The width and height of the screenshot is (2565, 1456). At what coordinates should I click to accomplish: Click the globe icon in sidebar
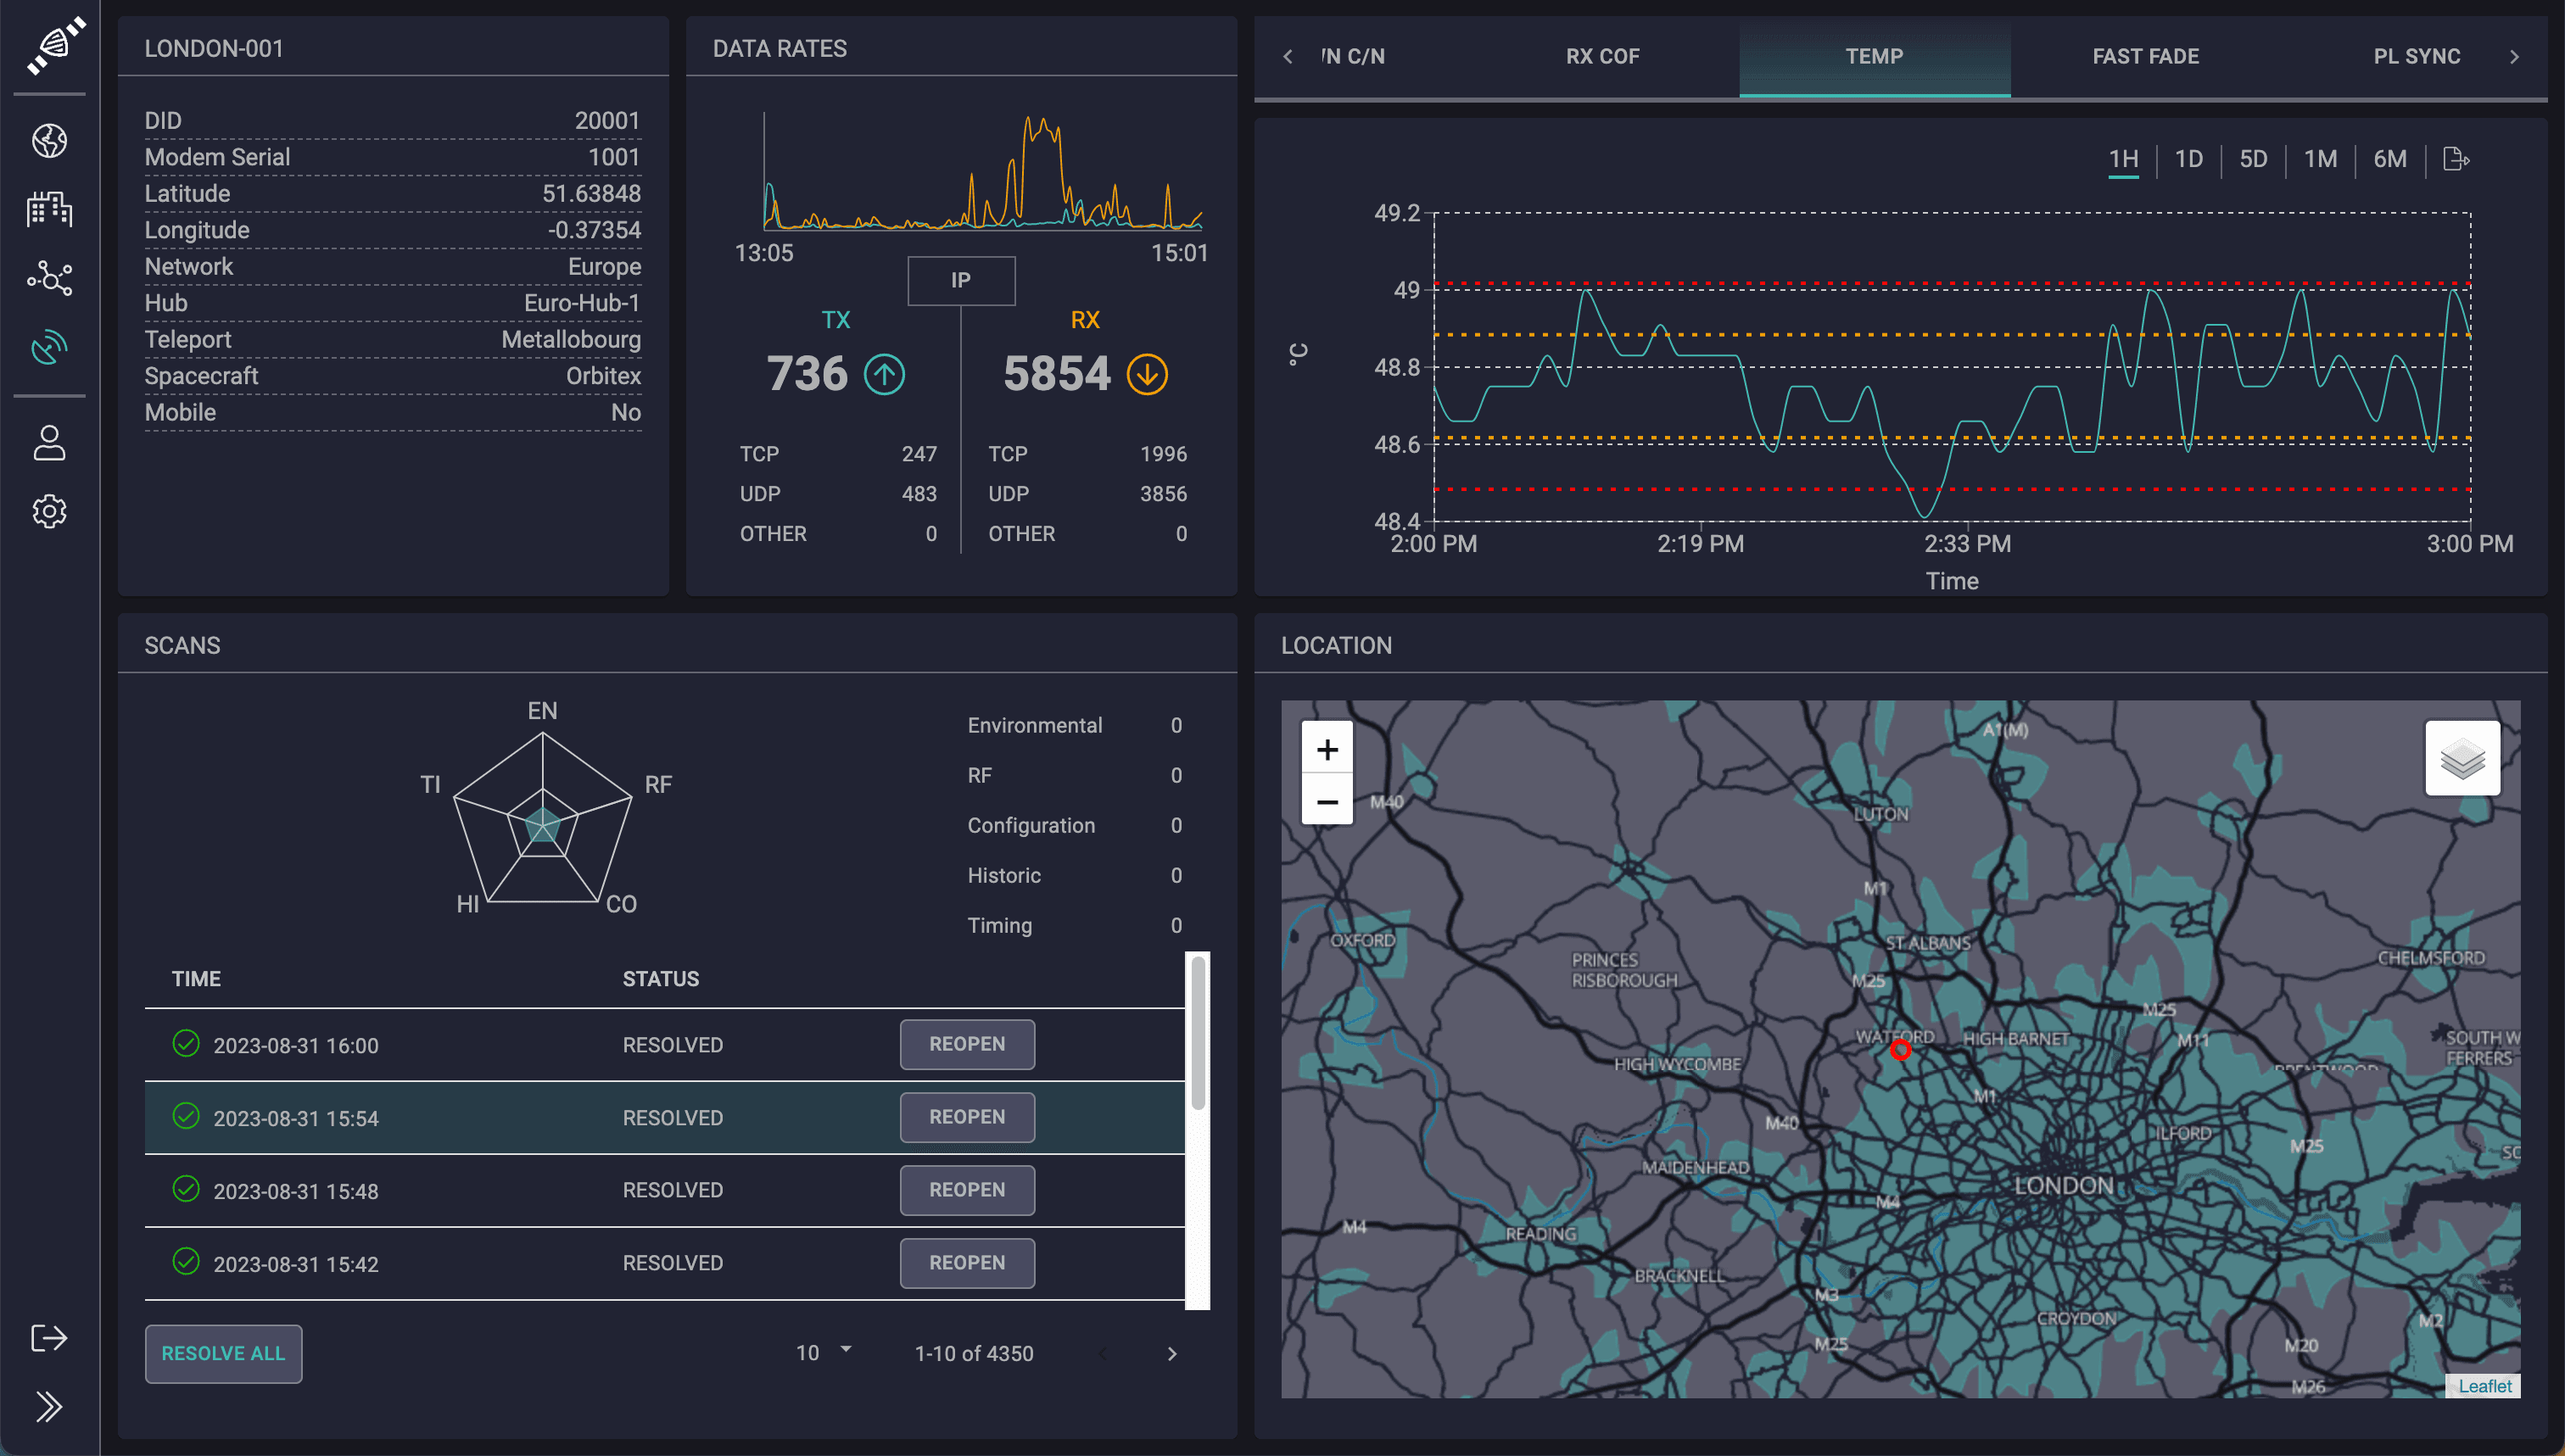[49, 141]
